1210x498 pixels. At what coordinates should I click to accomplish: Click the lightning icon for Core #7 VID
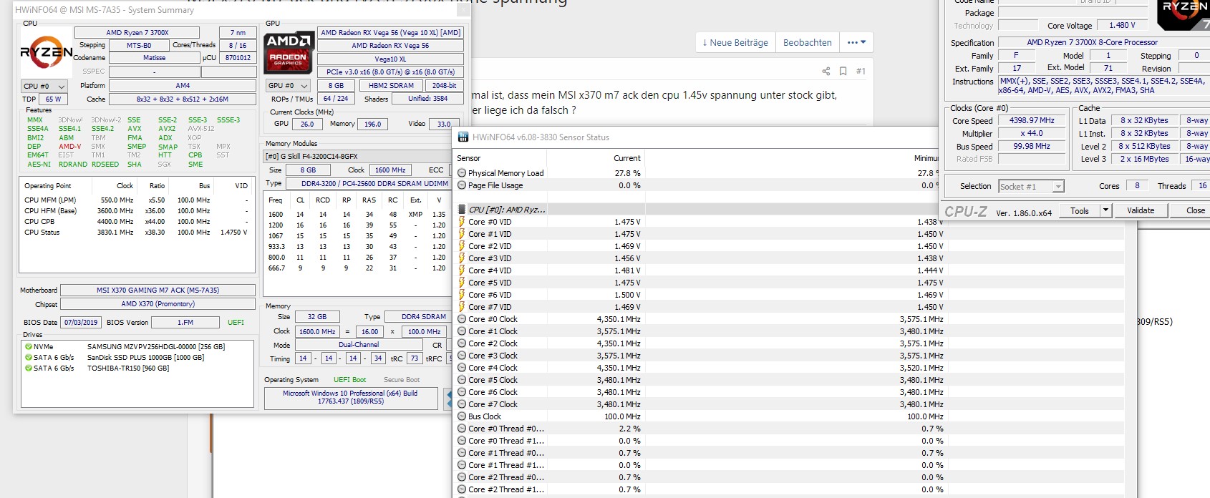point(462,307)
